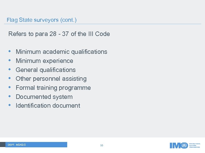Click the Formal training programme item
The image size is (205, 153).
(53, 88)
